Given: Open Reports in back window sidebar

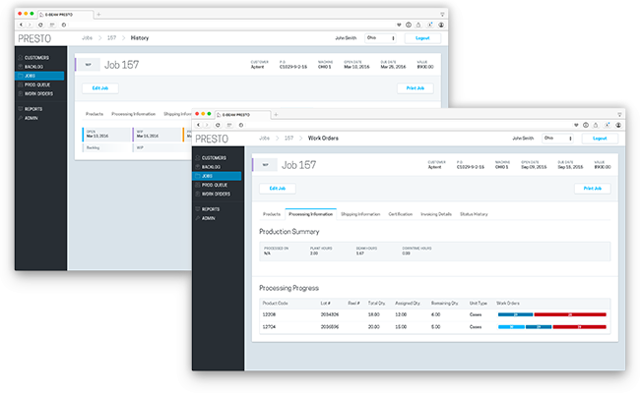Looking at the screenshot, I should point(33,109).
